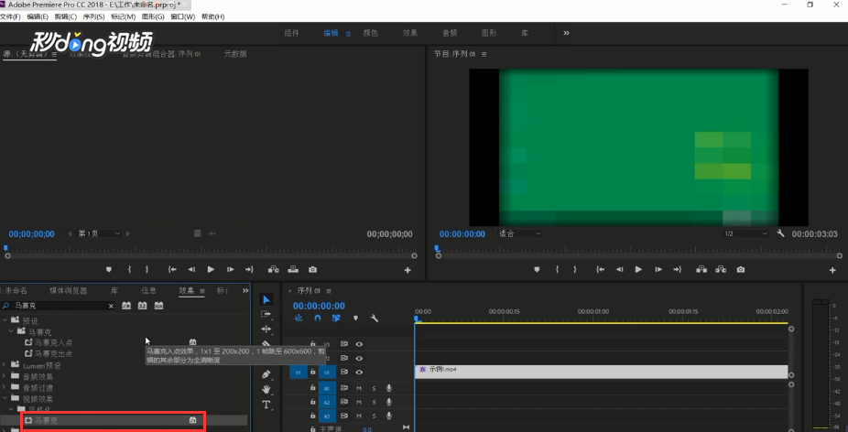Open the 窗口(W) menu

(183, 16)
